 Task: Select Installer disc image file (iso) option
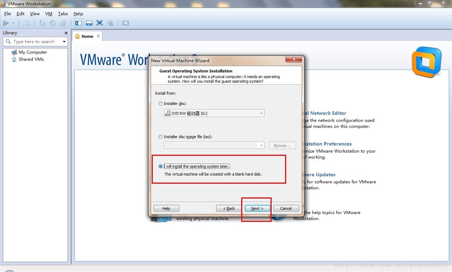pyautogui.click(x=161, y=137)
